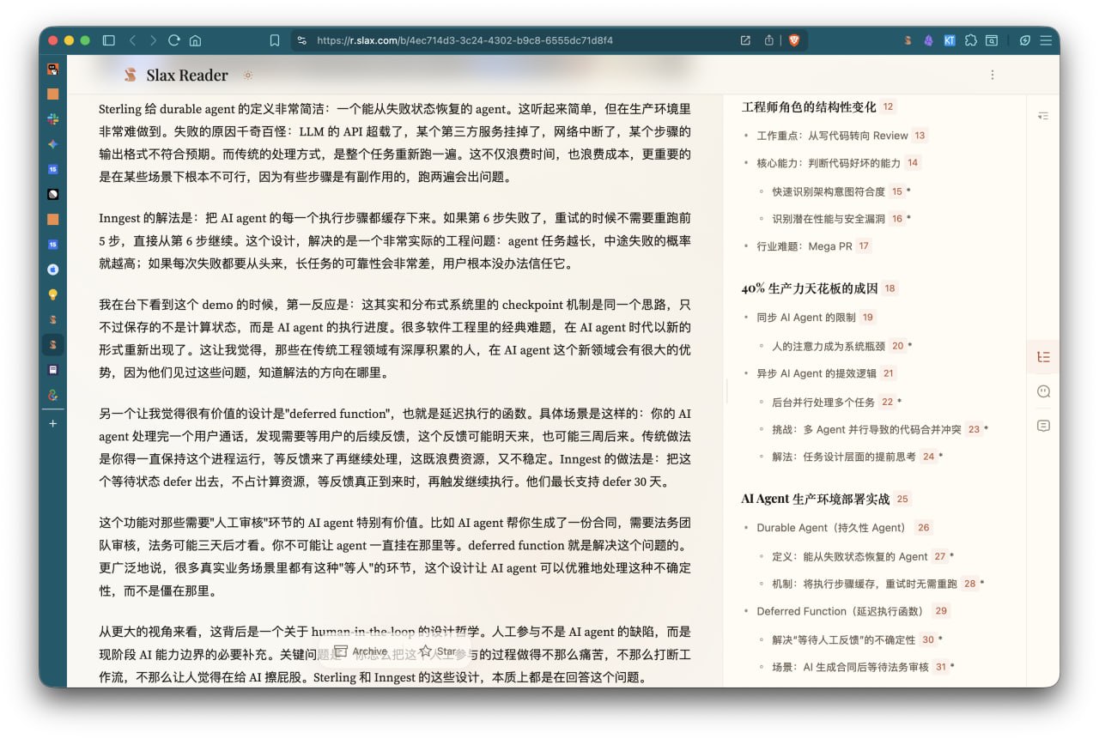Open outline item Durable Agent(持久性 Agent)

[x=831, y=528]
